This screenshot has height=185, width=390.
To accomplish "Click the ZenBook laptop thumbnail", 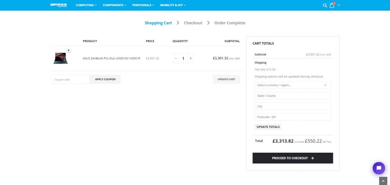I will coord(61,58).
